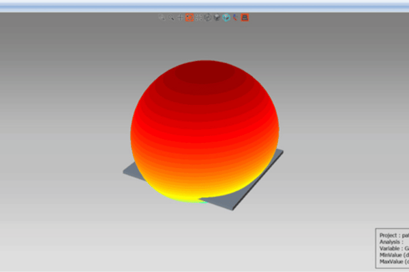Click the zoom out magnifier icon
The image size is (409, 272).
coord(171,18)
